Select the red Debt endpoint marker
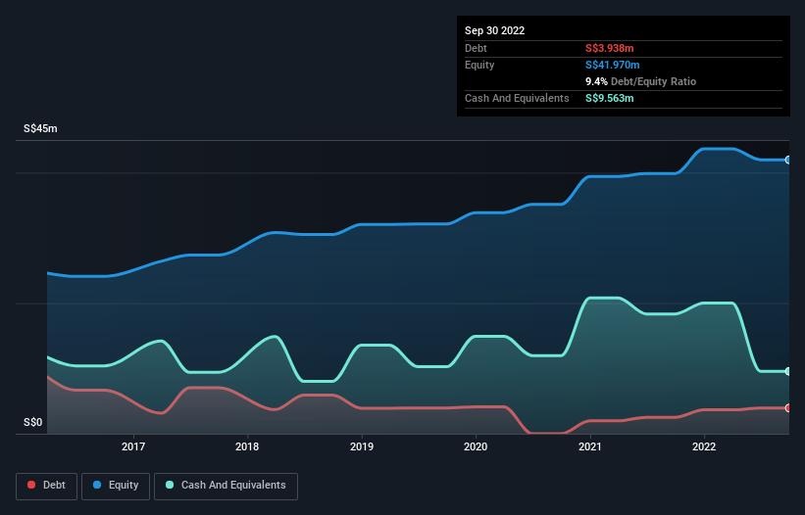The height and width of the screenshot is (515, 805). [788, 408]
